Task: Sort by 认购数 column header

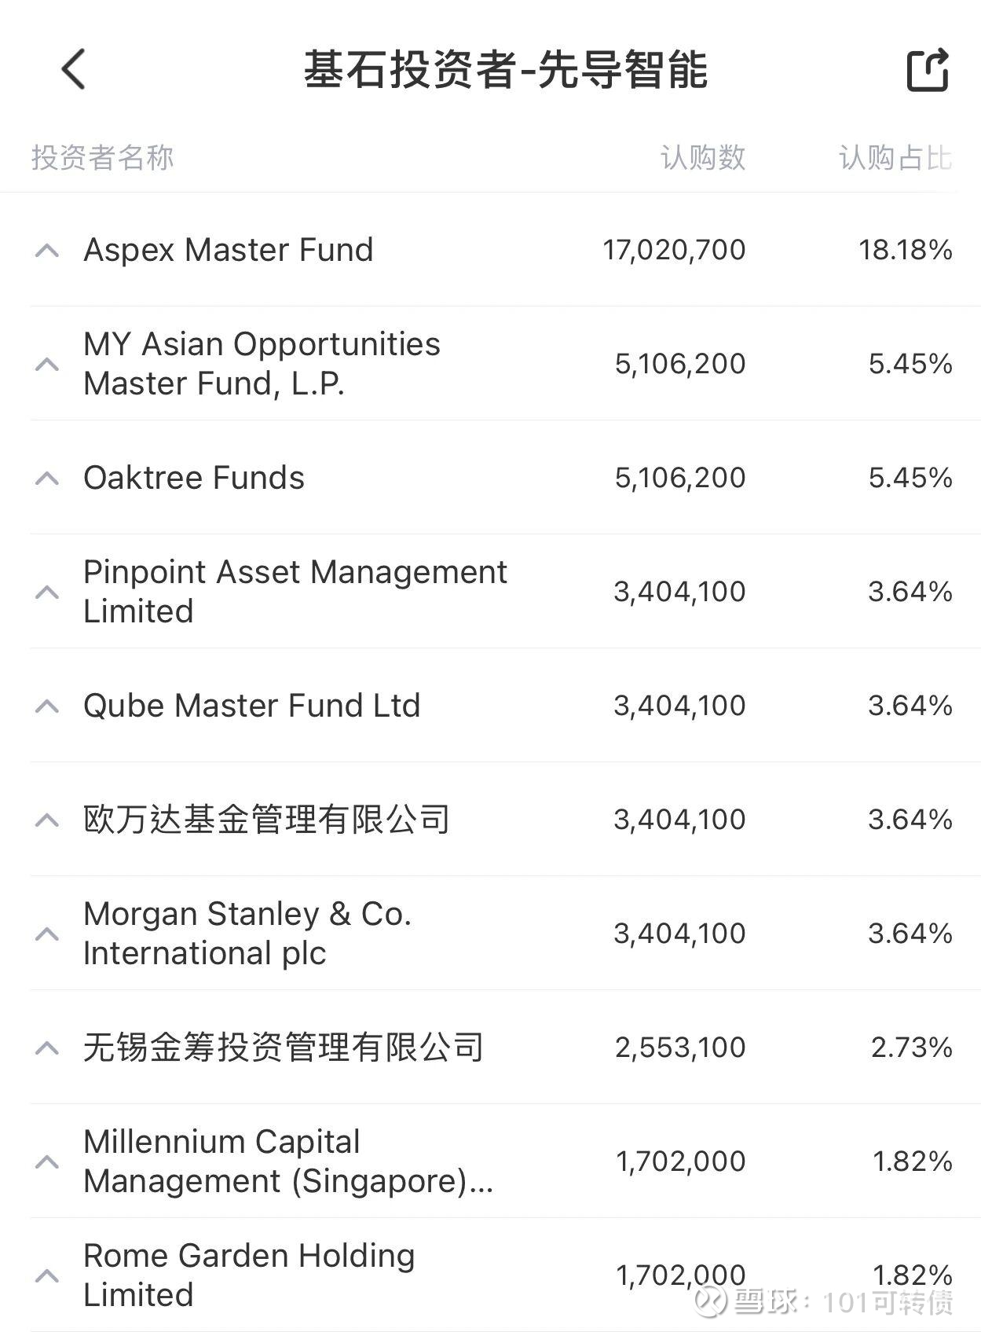Action: tap(702, 158)
